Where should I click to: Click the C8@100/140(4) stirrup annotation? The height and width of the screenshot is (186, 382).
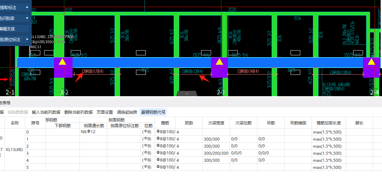248,71
